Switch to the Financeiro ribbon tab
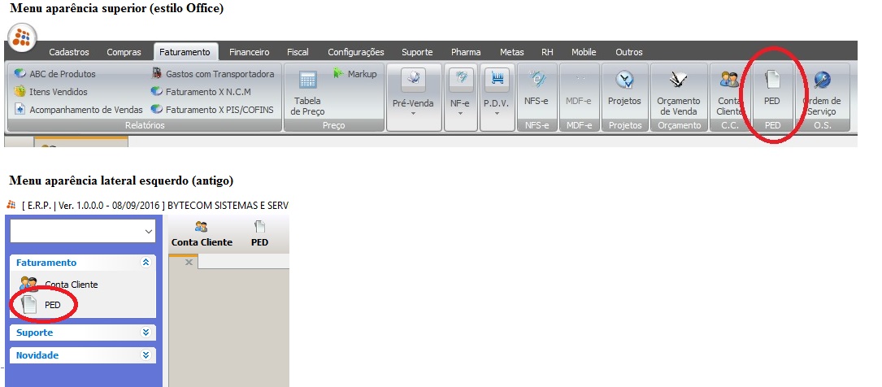The image size is (882, 387). [249, 52]
